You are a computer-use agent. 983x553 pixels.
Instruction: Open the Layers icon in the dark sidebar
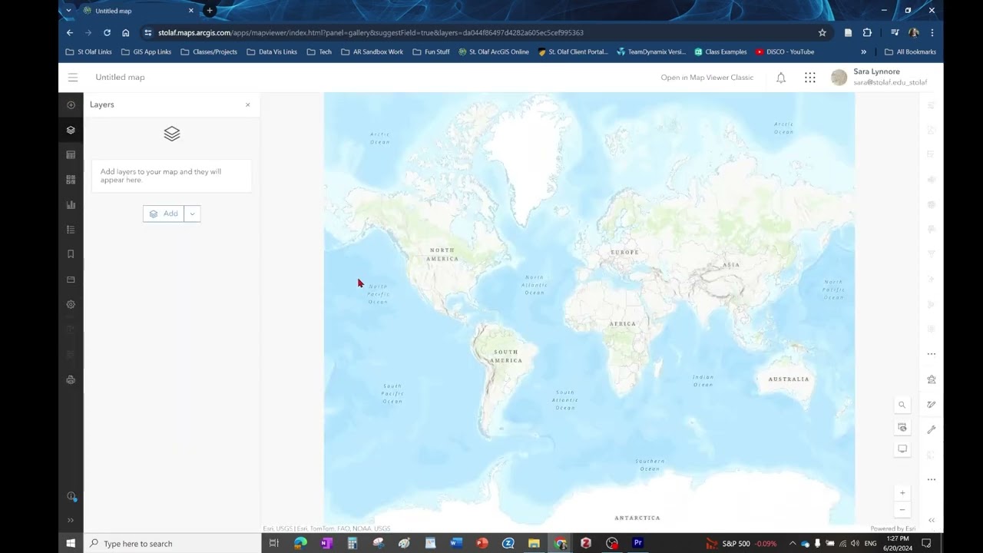71,130
